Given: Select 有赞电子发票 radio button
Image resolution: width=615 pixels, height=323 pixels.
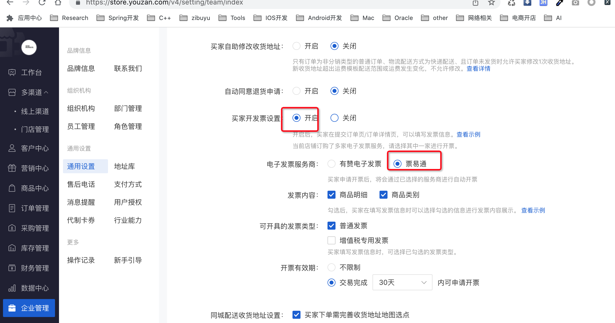Looking at the screenshot, I should click(331, 164).
